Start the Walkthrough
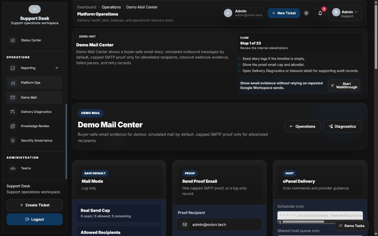This screenshot has height=236, width=378. (344, 85)
